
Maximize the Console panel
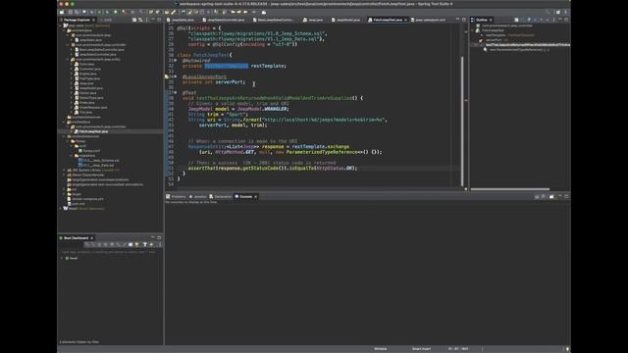coord(566,196)
